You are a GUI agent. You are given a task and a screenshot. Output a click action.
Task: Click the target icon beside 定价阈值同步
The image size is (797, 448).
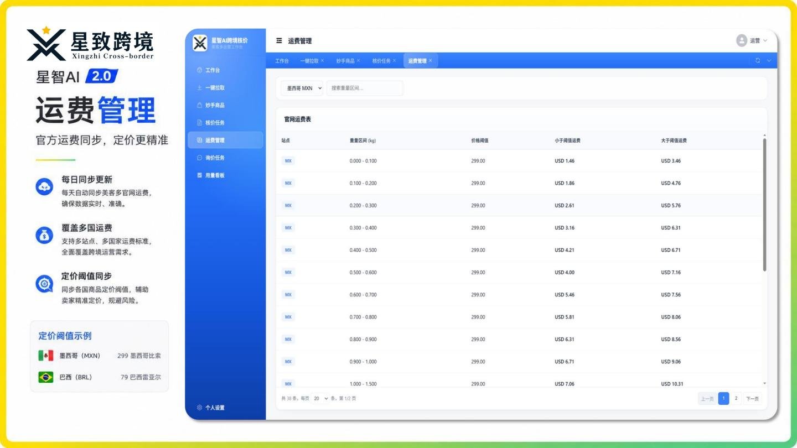click(44, 284)
